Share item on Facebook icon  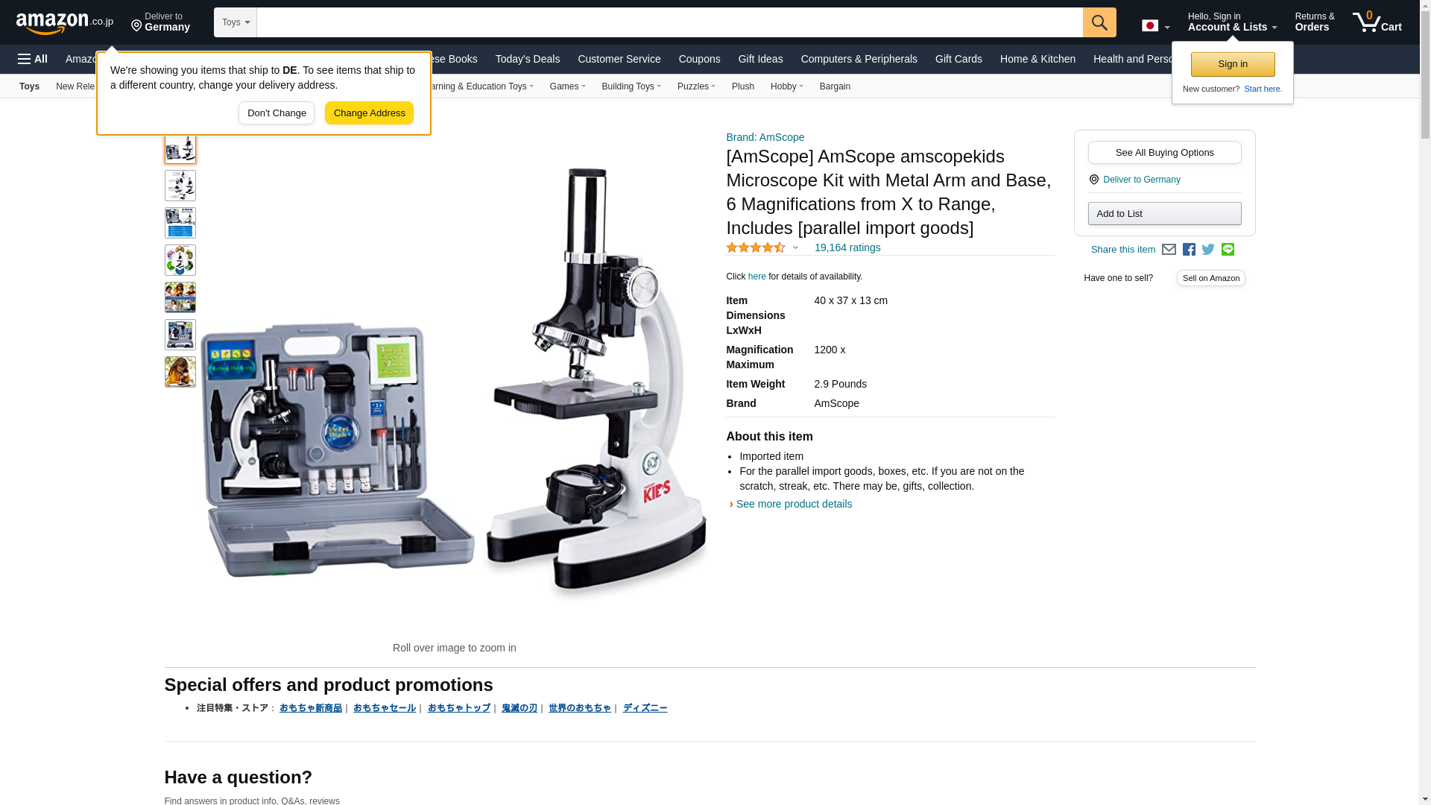pos(1189,250)
